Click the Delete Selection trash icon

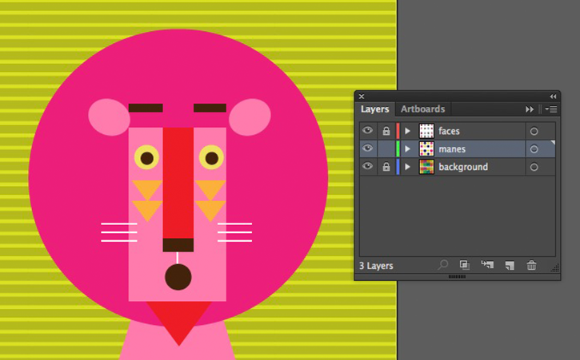pyautogui.click(x=531, y=265)
